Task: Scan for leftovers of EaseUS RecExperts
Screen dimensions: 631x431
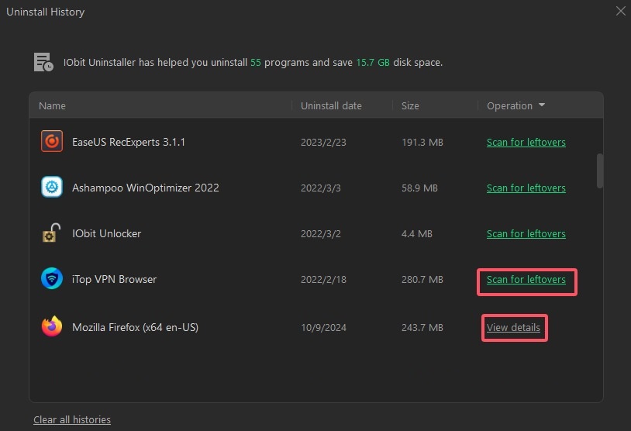Action: tap(526, 142)
